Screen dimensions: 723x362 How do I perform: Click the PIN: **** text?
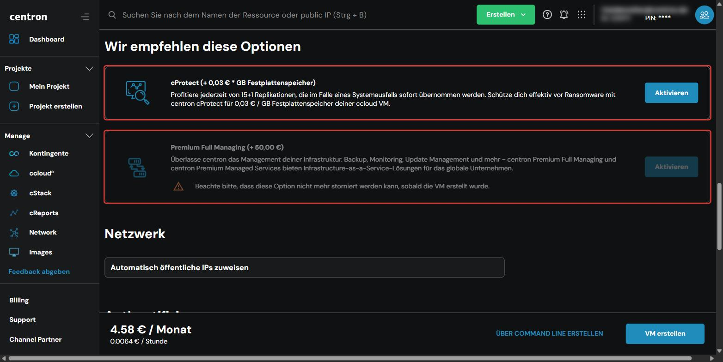pos(658,18)
